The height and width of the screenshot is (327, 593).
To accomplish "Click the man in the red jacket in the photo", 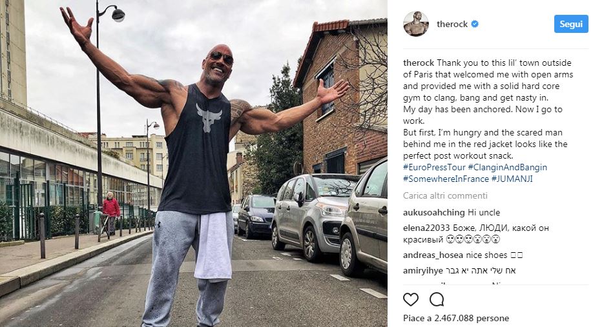I will pos(111,213).
